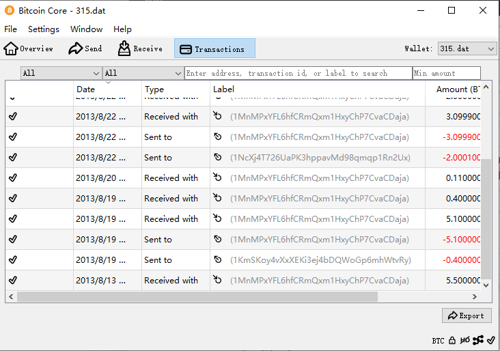Click the horizontal scrollbar under the table
The image size is (500, 351).
click(197, 296)
